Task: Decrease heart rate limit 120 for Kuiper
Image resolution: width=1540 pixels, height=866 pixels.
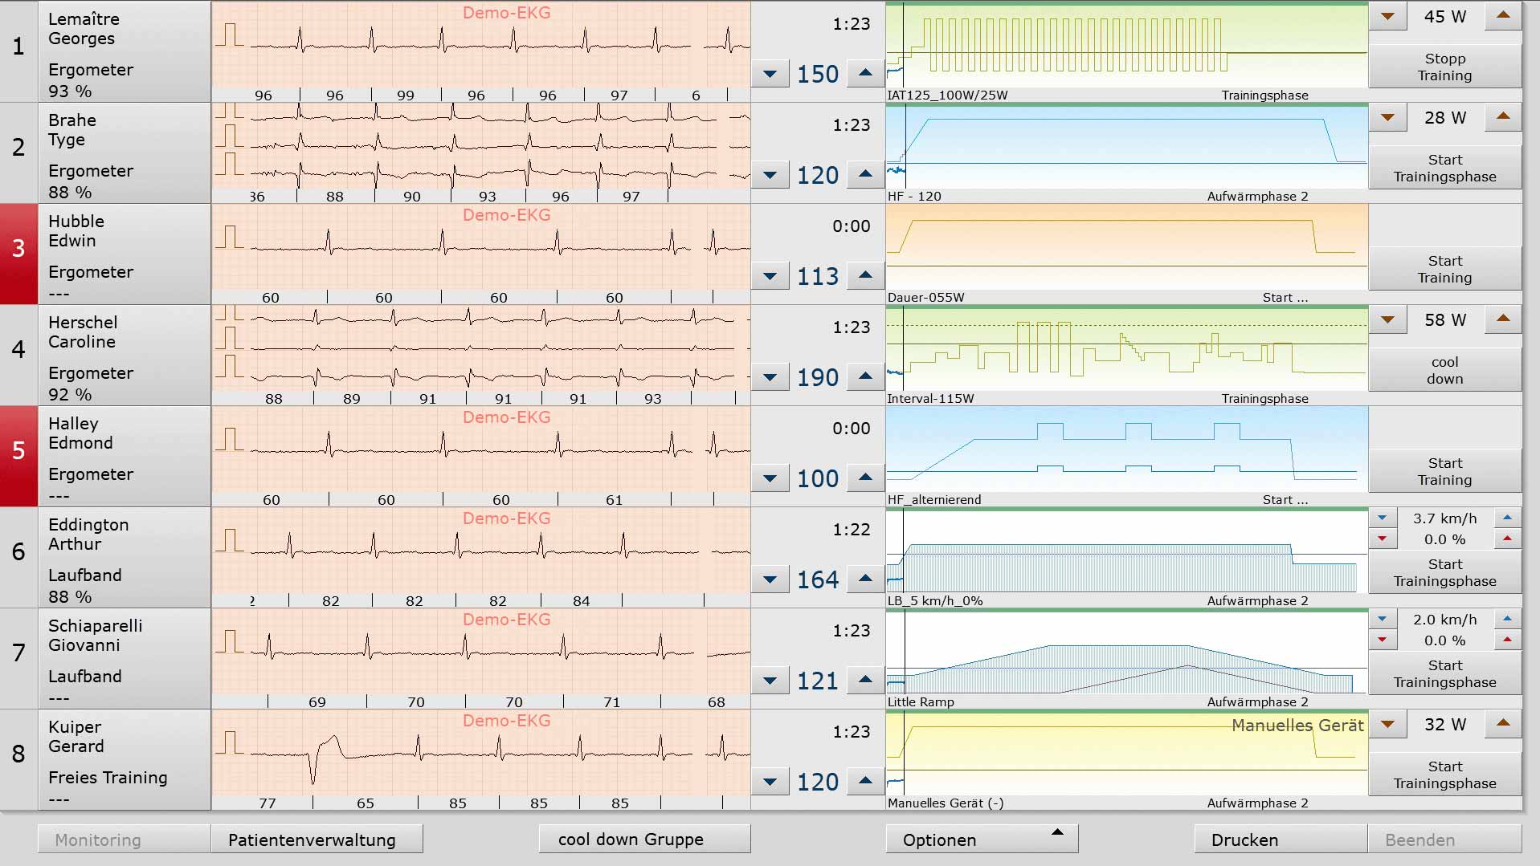Action: click(x=770, y=782)
